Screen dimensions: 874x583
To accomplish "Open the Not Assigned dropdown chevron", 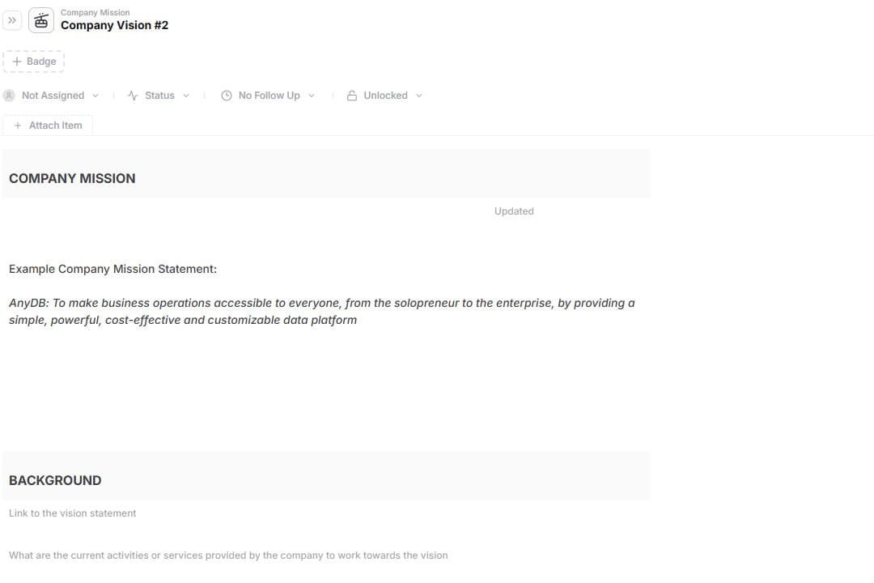I will [x=95, y=96].
